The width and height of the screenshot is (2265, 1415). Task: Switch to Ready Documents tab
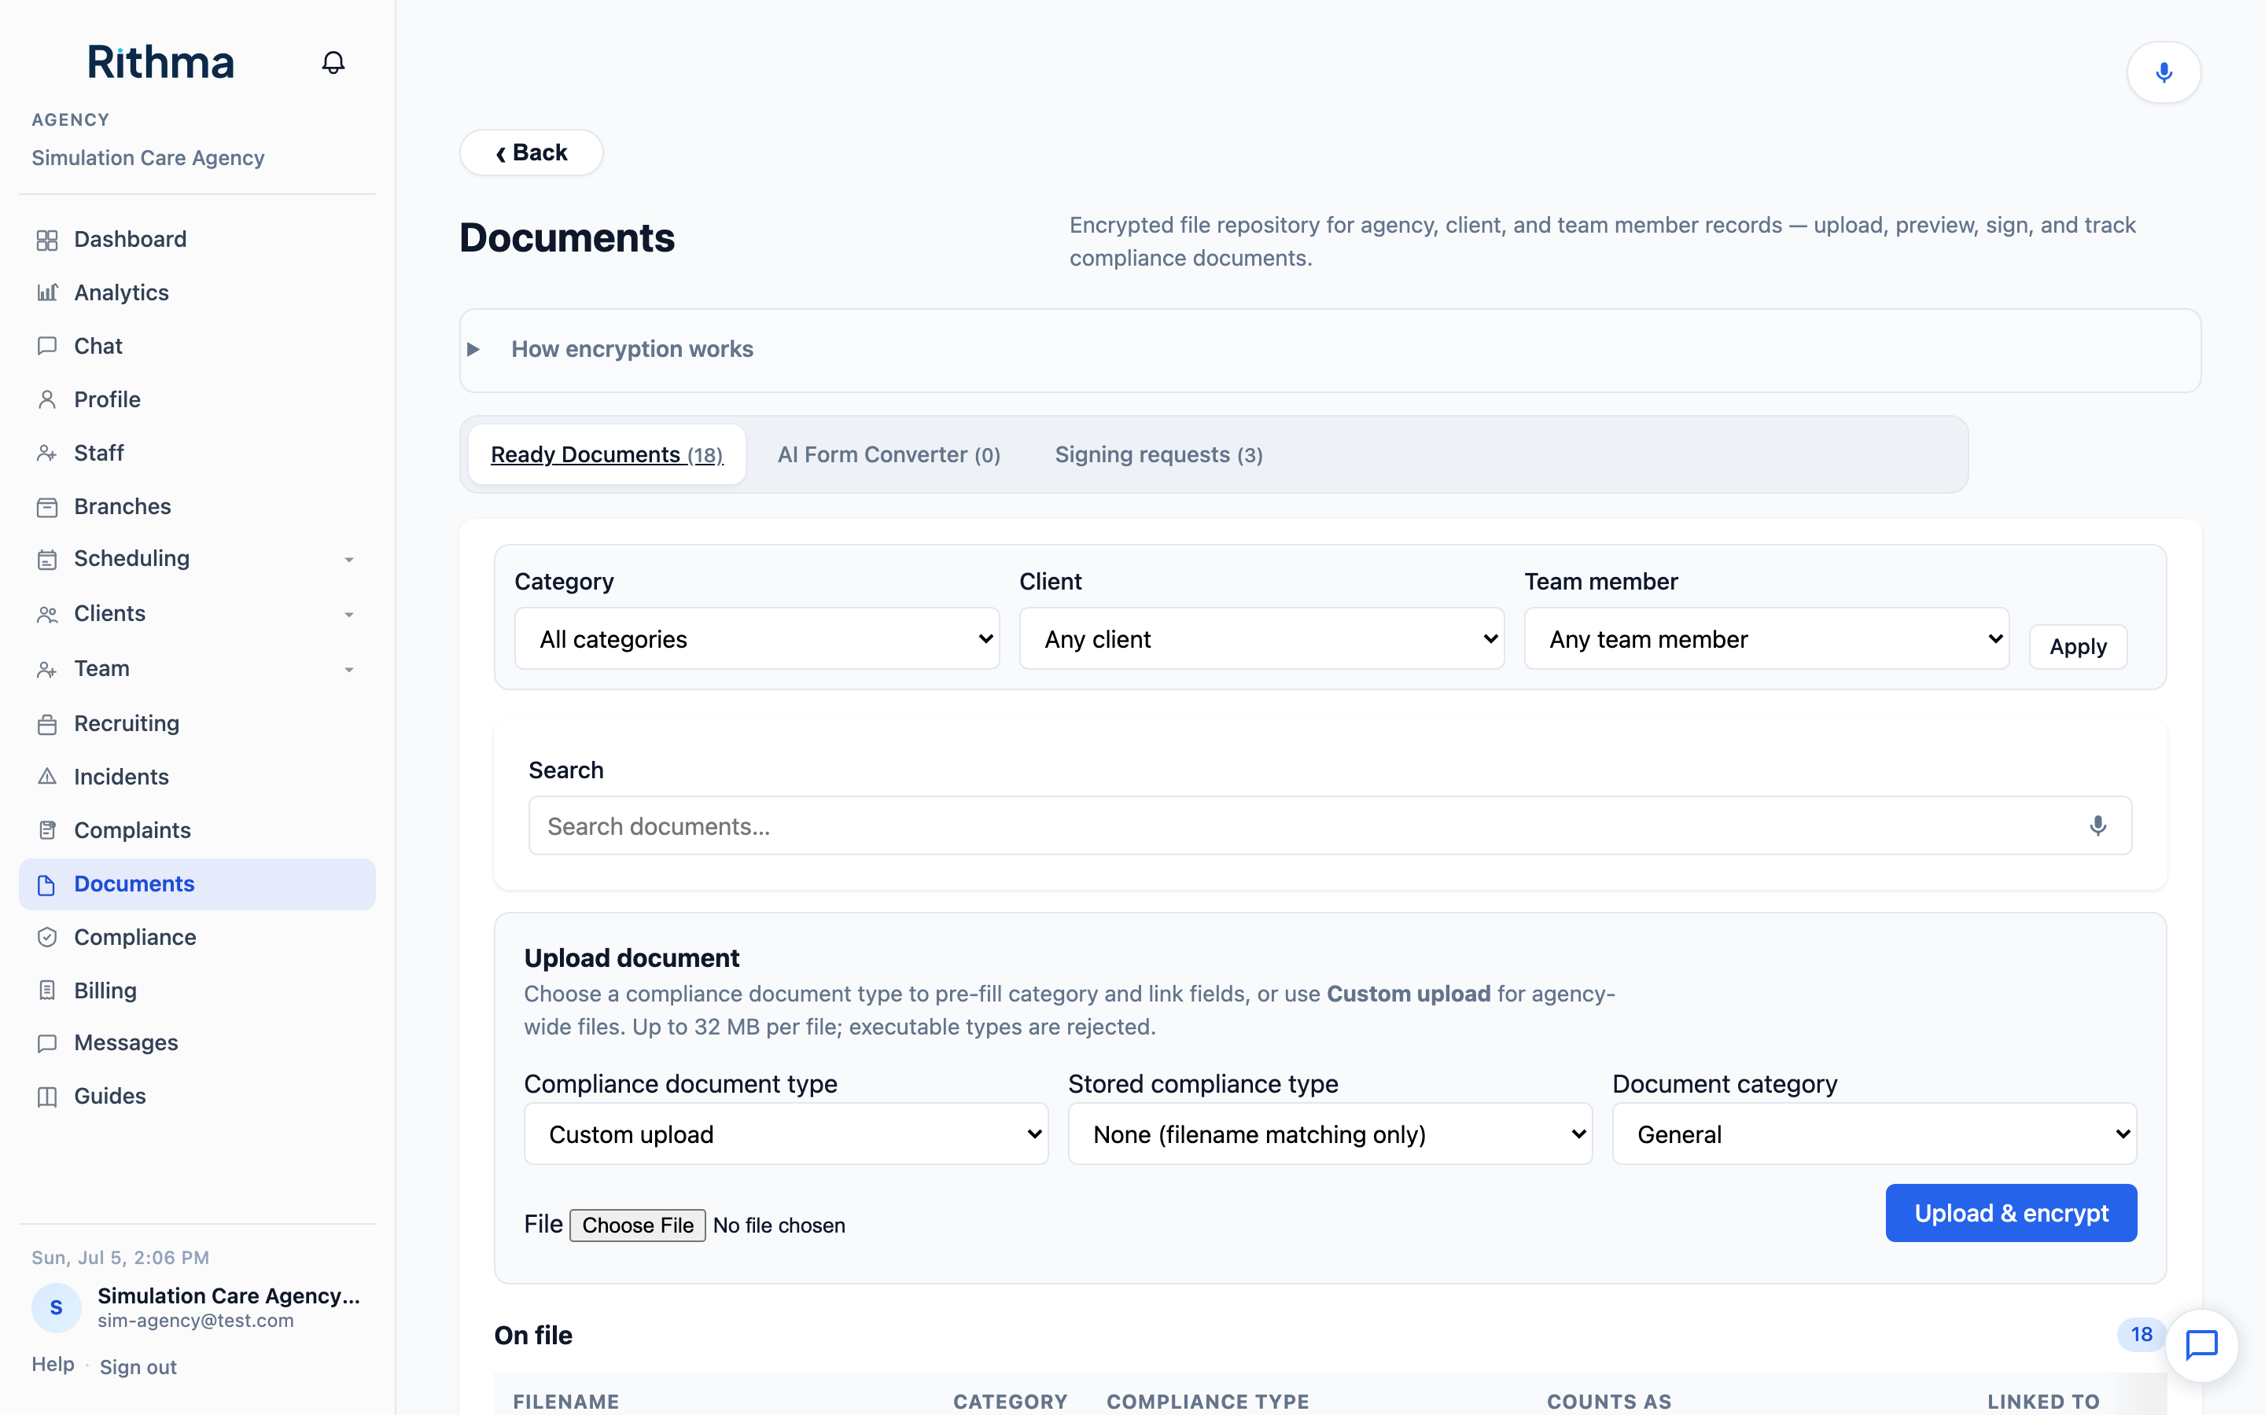606,455
